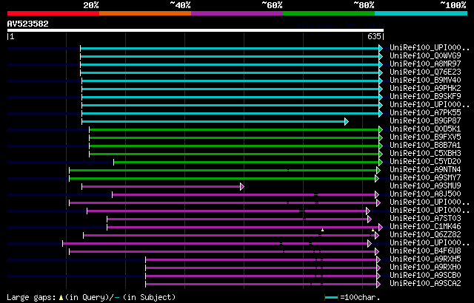Open the UniRef100_Q0D5K1 hit label

[425, 129]
